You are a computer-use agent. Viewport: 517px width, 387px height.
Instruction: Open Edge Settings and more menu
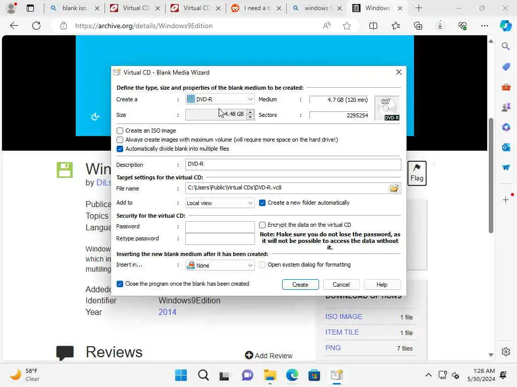[x=484, y=26]
